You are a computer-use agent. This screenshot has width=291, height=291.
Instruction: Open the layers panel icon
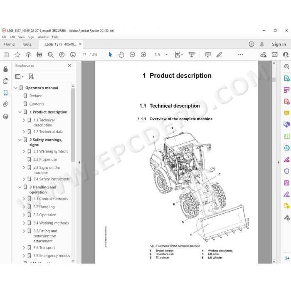click(5, 116)
